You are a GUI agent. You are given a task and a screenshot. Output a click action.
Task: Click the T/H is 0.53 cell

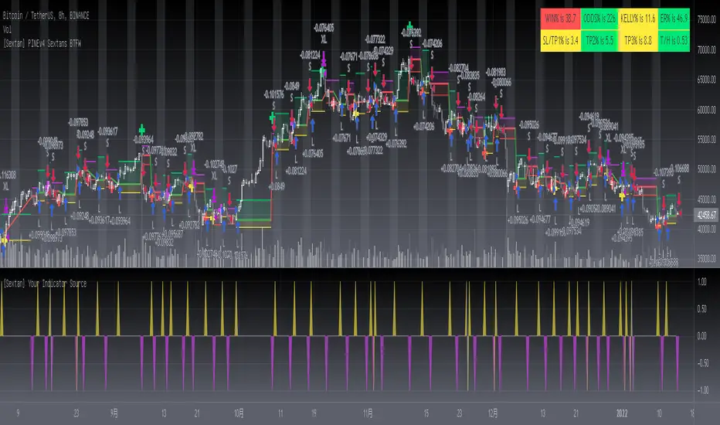click(x=674, y=41)
